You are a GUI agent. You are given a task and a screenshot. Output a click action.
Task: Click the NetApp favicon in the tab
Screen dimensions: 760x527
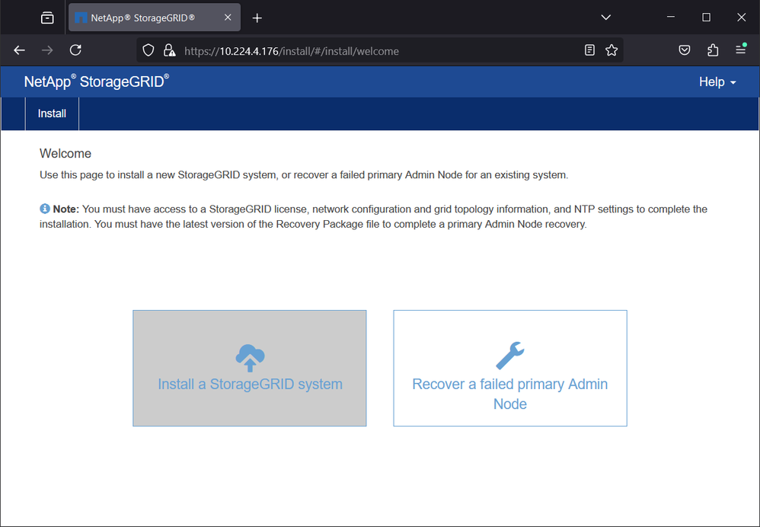(81, 18)
